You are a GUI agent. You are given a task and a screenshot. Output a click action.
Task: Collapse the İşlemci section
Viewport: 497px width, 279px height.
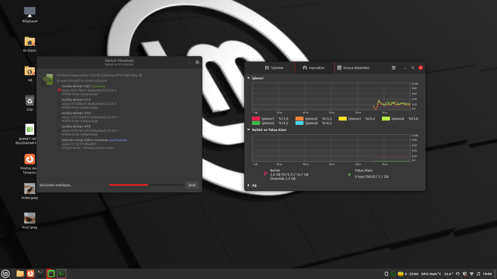pyautogui.click(x=248, y=78)
